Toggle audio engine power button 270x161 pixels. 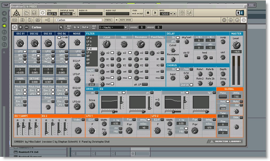coord(43,13)
